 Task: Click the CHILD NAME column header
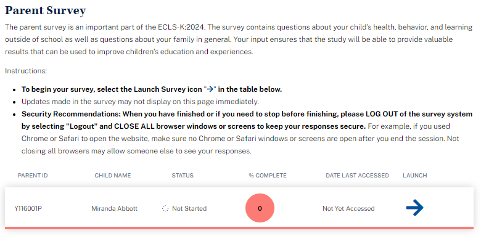tap(113, 176)
